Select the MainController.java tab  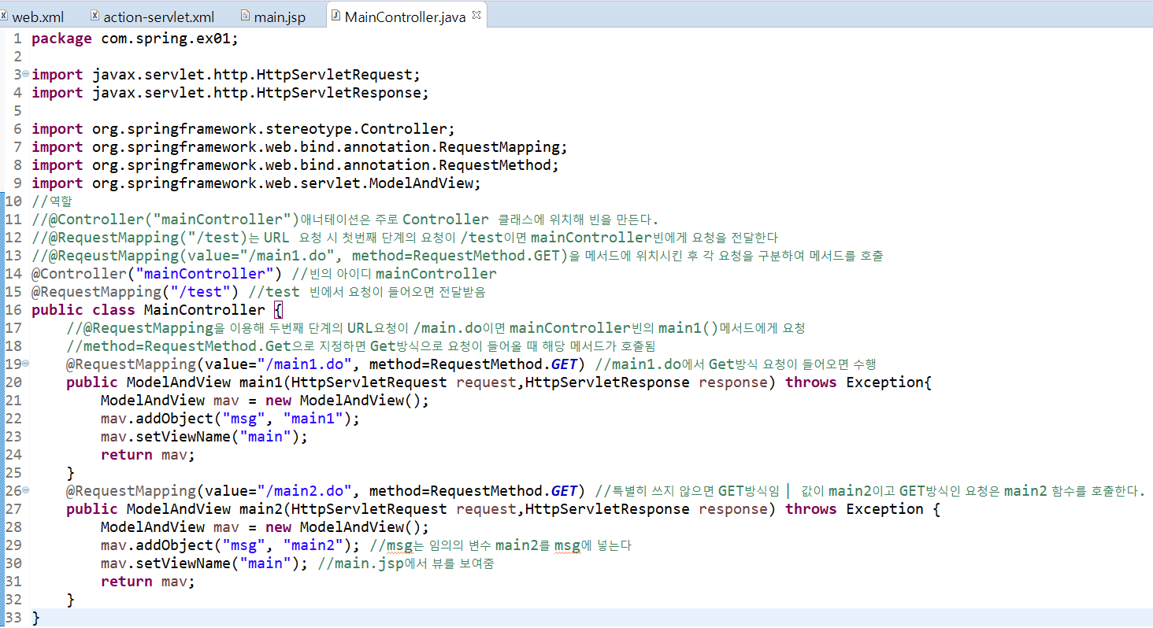(x=405, y=17)
